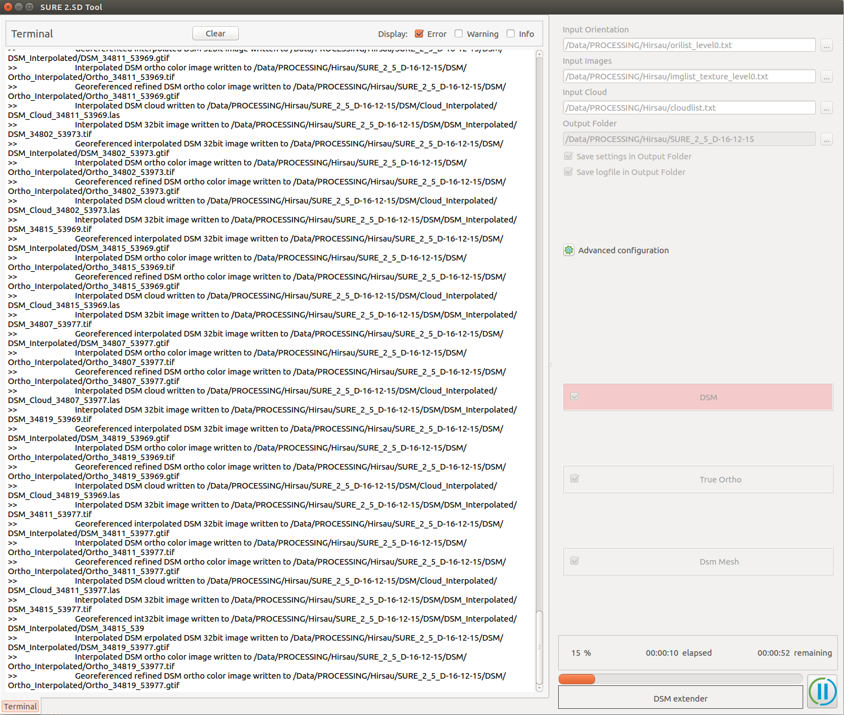Viewport: 844px width, 715px height.
Task: Click log line DSM_34815_53977.tif
Action: coord(50,609)
